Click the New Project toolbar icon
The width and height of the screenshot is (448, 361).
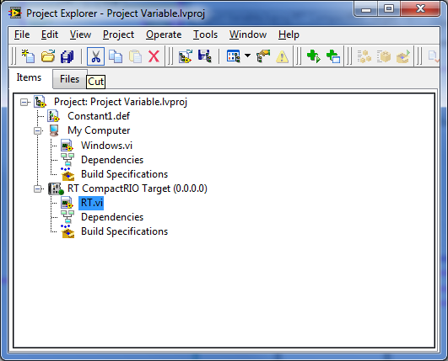(x=29, y=56)
